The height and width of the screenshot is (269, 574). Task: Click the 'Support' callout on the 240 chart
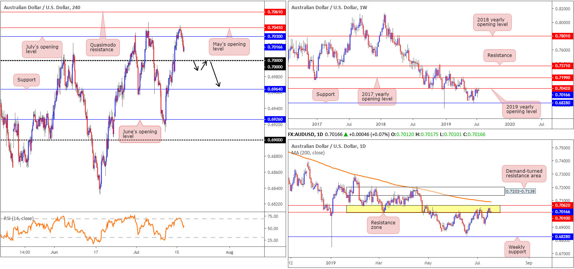[x=26, y=80]
